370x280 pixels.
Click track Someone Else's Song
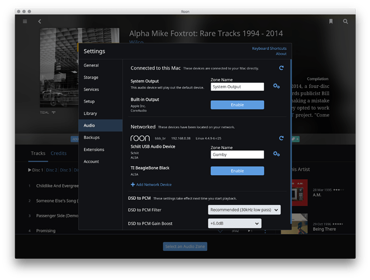(57, 201)
